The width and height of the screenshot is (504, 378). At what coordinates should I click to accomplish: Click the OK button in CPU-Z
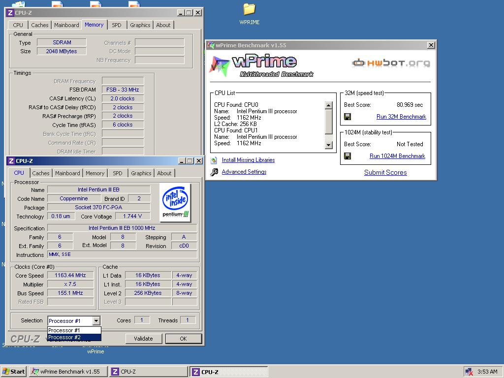(x=184, y=339)
